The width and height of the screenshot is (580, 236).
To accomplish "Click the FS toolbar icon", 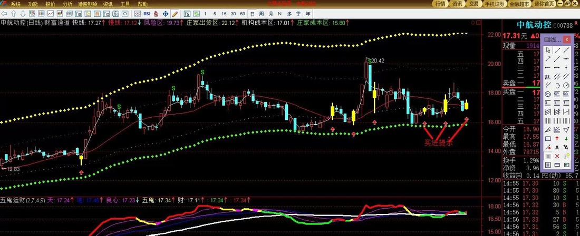I will click(x=187, y=14).
